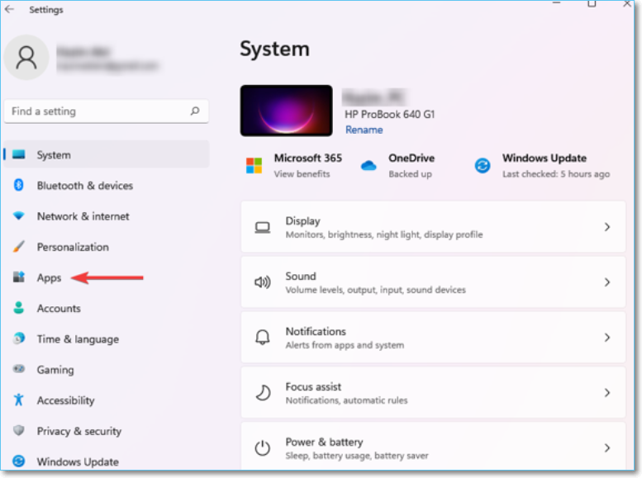Click the Personalization paintbrush icon
This screenshot has width=642, height=478.
click(18, 247)
